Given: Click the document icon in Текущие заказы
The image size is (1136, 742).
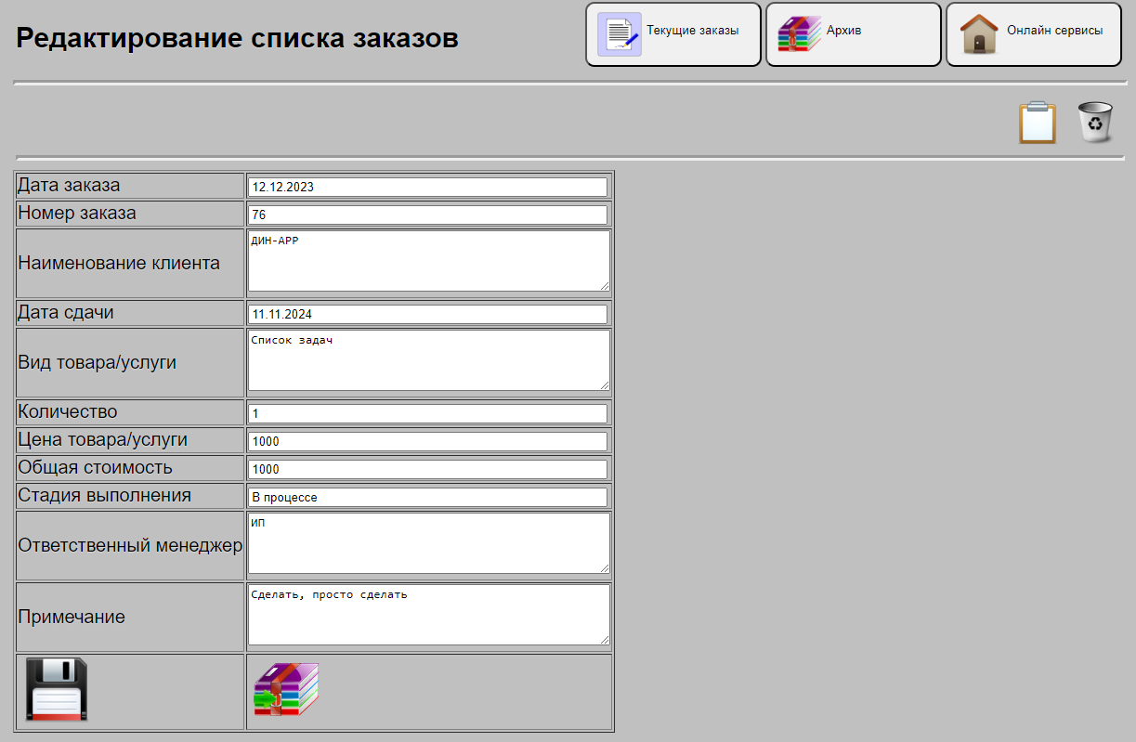Looking at the screenshot, I should pos(619,34).
